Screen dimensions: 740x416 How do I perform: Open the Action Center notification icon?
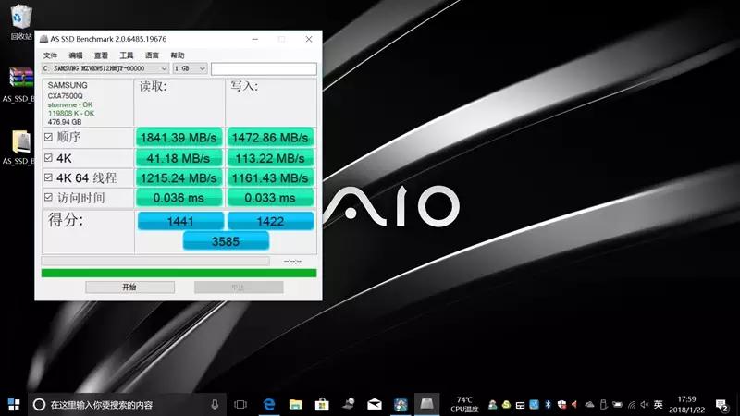[x=721, y=405]
